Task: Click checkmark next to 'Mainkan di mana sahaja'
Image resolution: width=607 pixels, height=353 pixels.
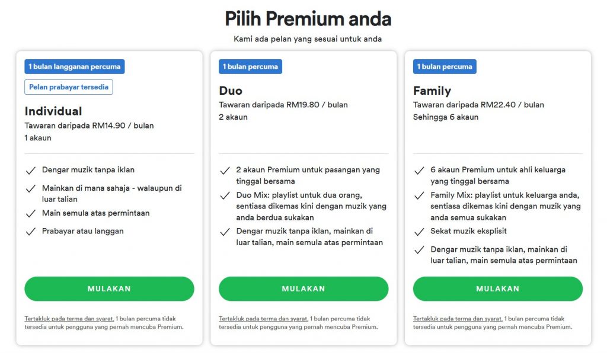Action: point(31,189)
